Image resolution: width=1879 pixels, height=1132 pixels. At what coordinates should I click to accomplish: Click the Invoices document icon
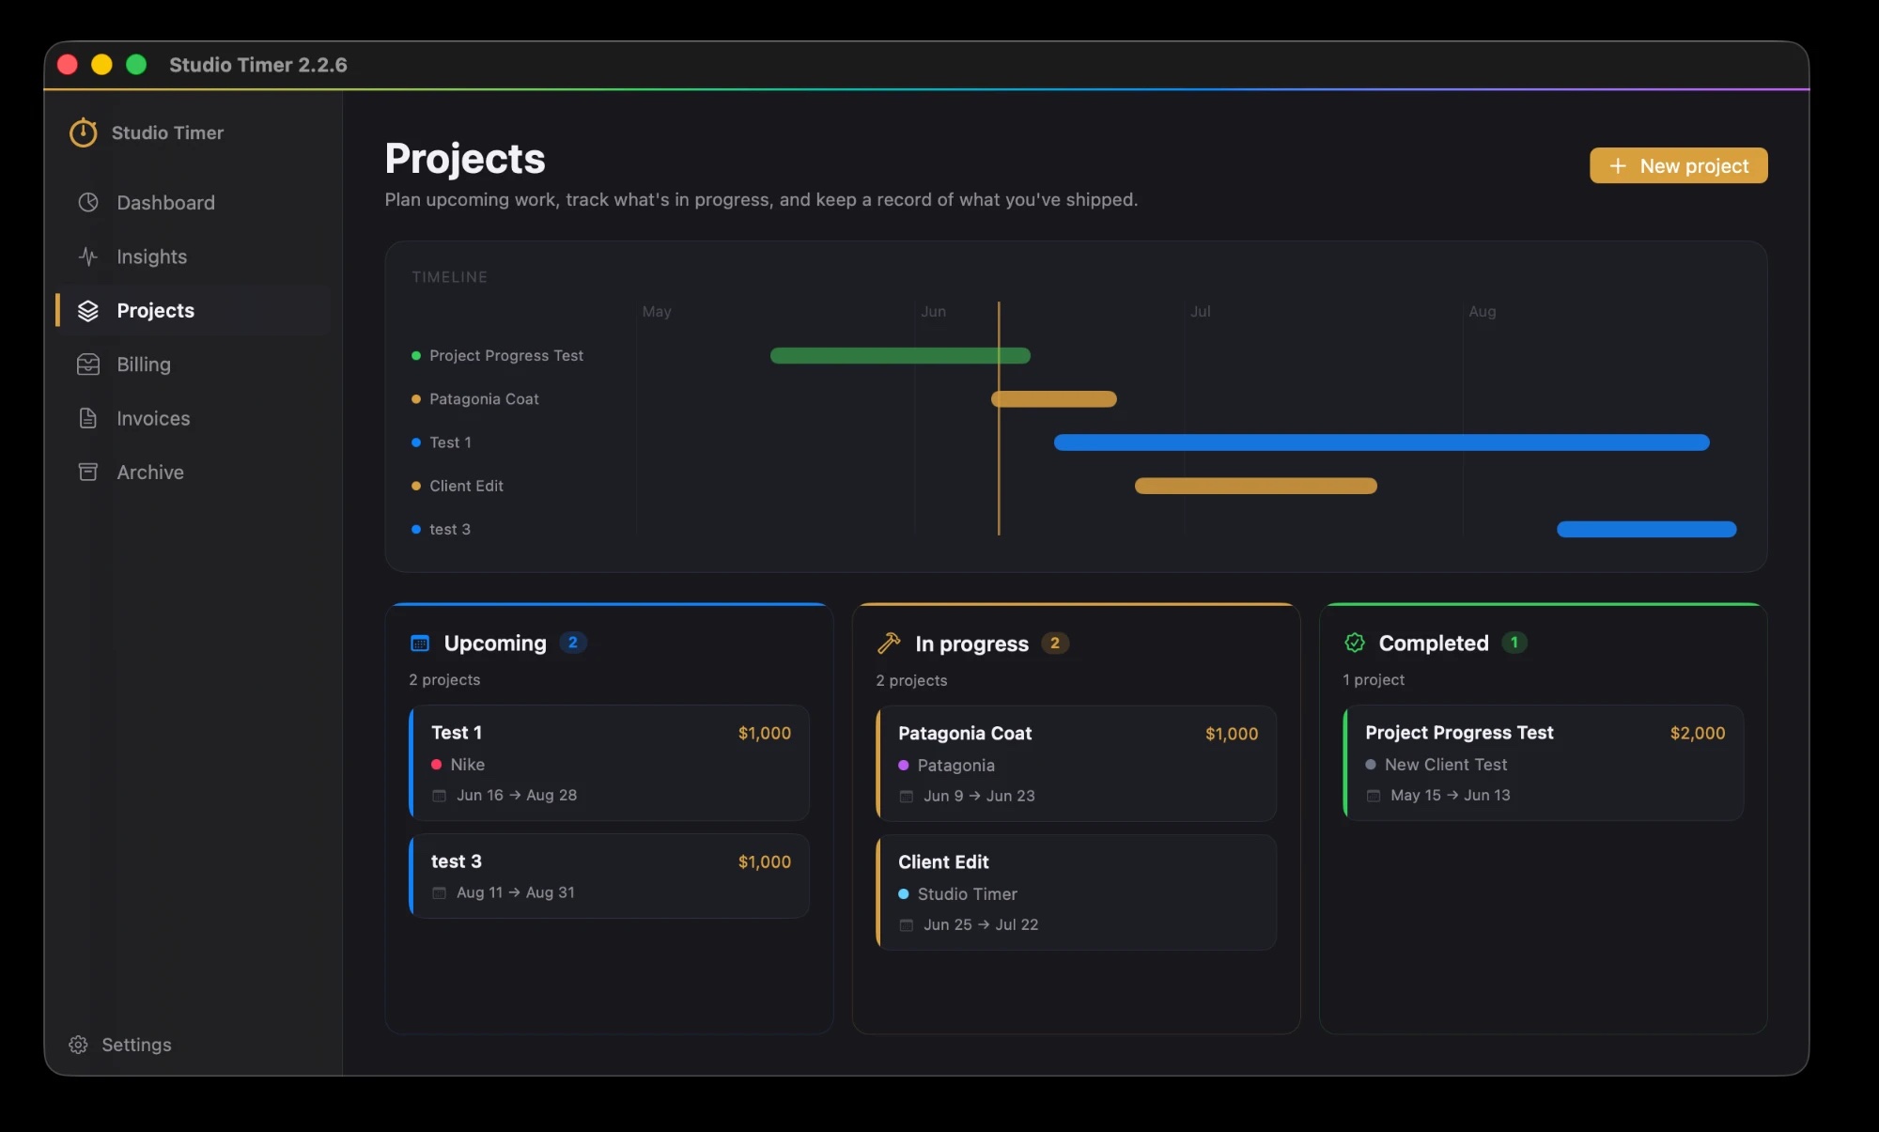tap(88, 419)
